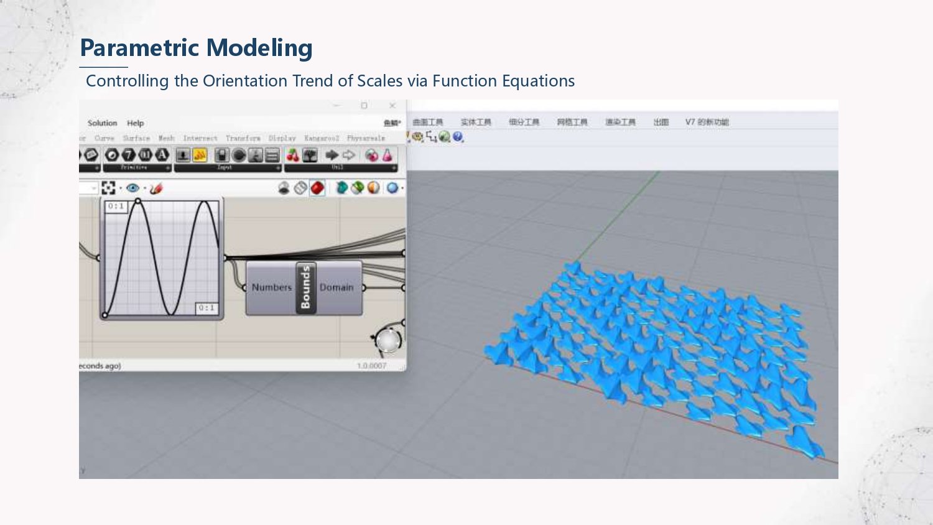Toggle the red shaded preview mode button
Viewport: 933px width, 525px height.
(x=317, y=188)
